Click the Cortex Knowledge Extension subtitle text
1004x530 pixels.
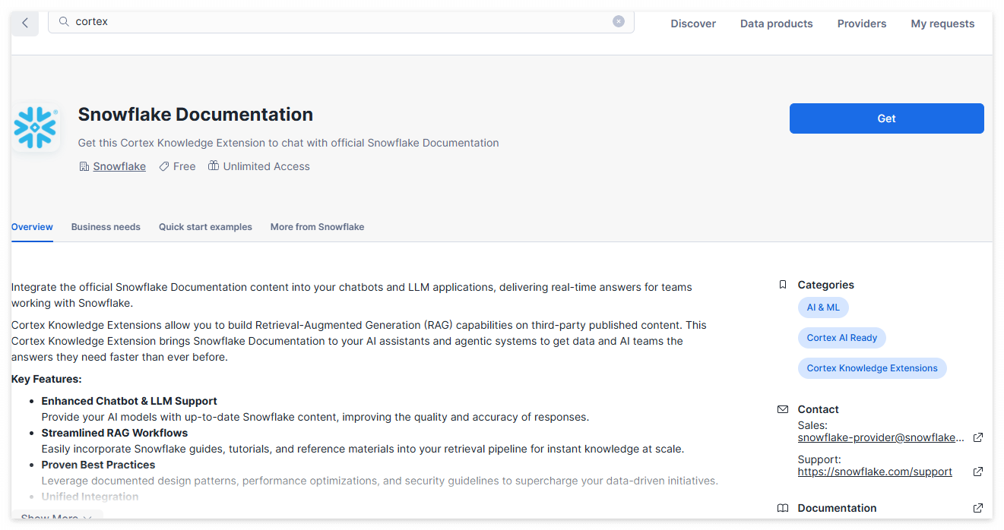[x=288, y=143]
